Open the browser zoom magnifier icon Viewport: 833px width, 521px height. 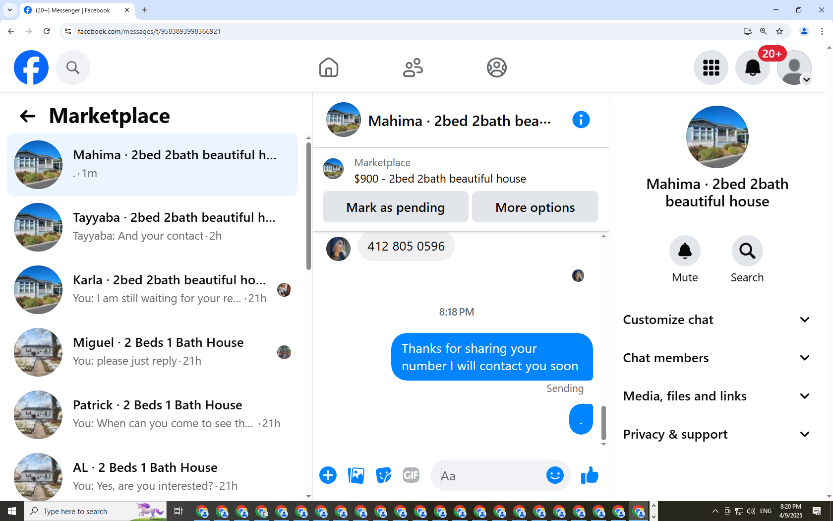click(764, 31)
